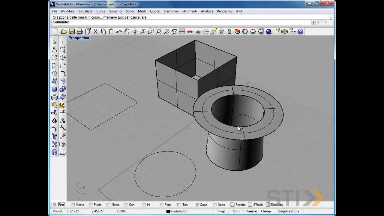Activate the Pan hand tool
The image size is (384, 216).
click(x=127, y=31)
